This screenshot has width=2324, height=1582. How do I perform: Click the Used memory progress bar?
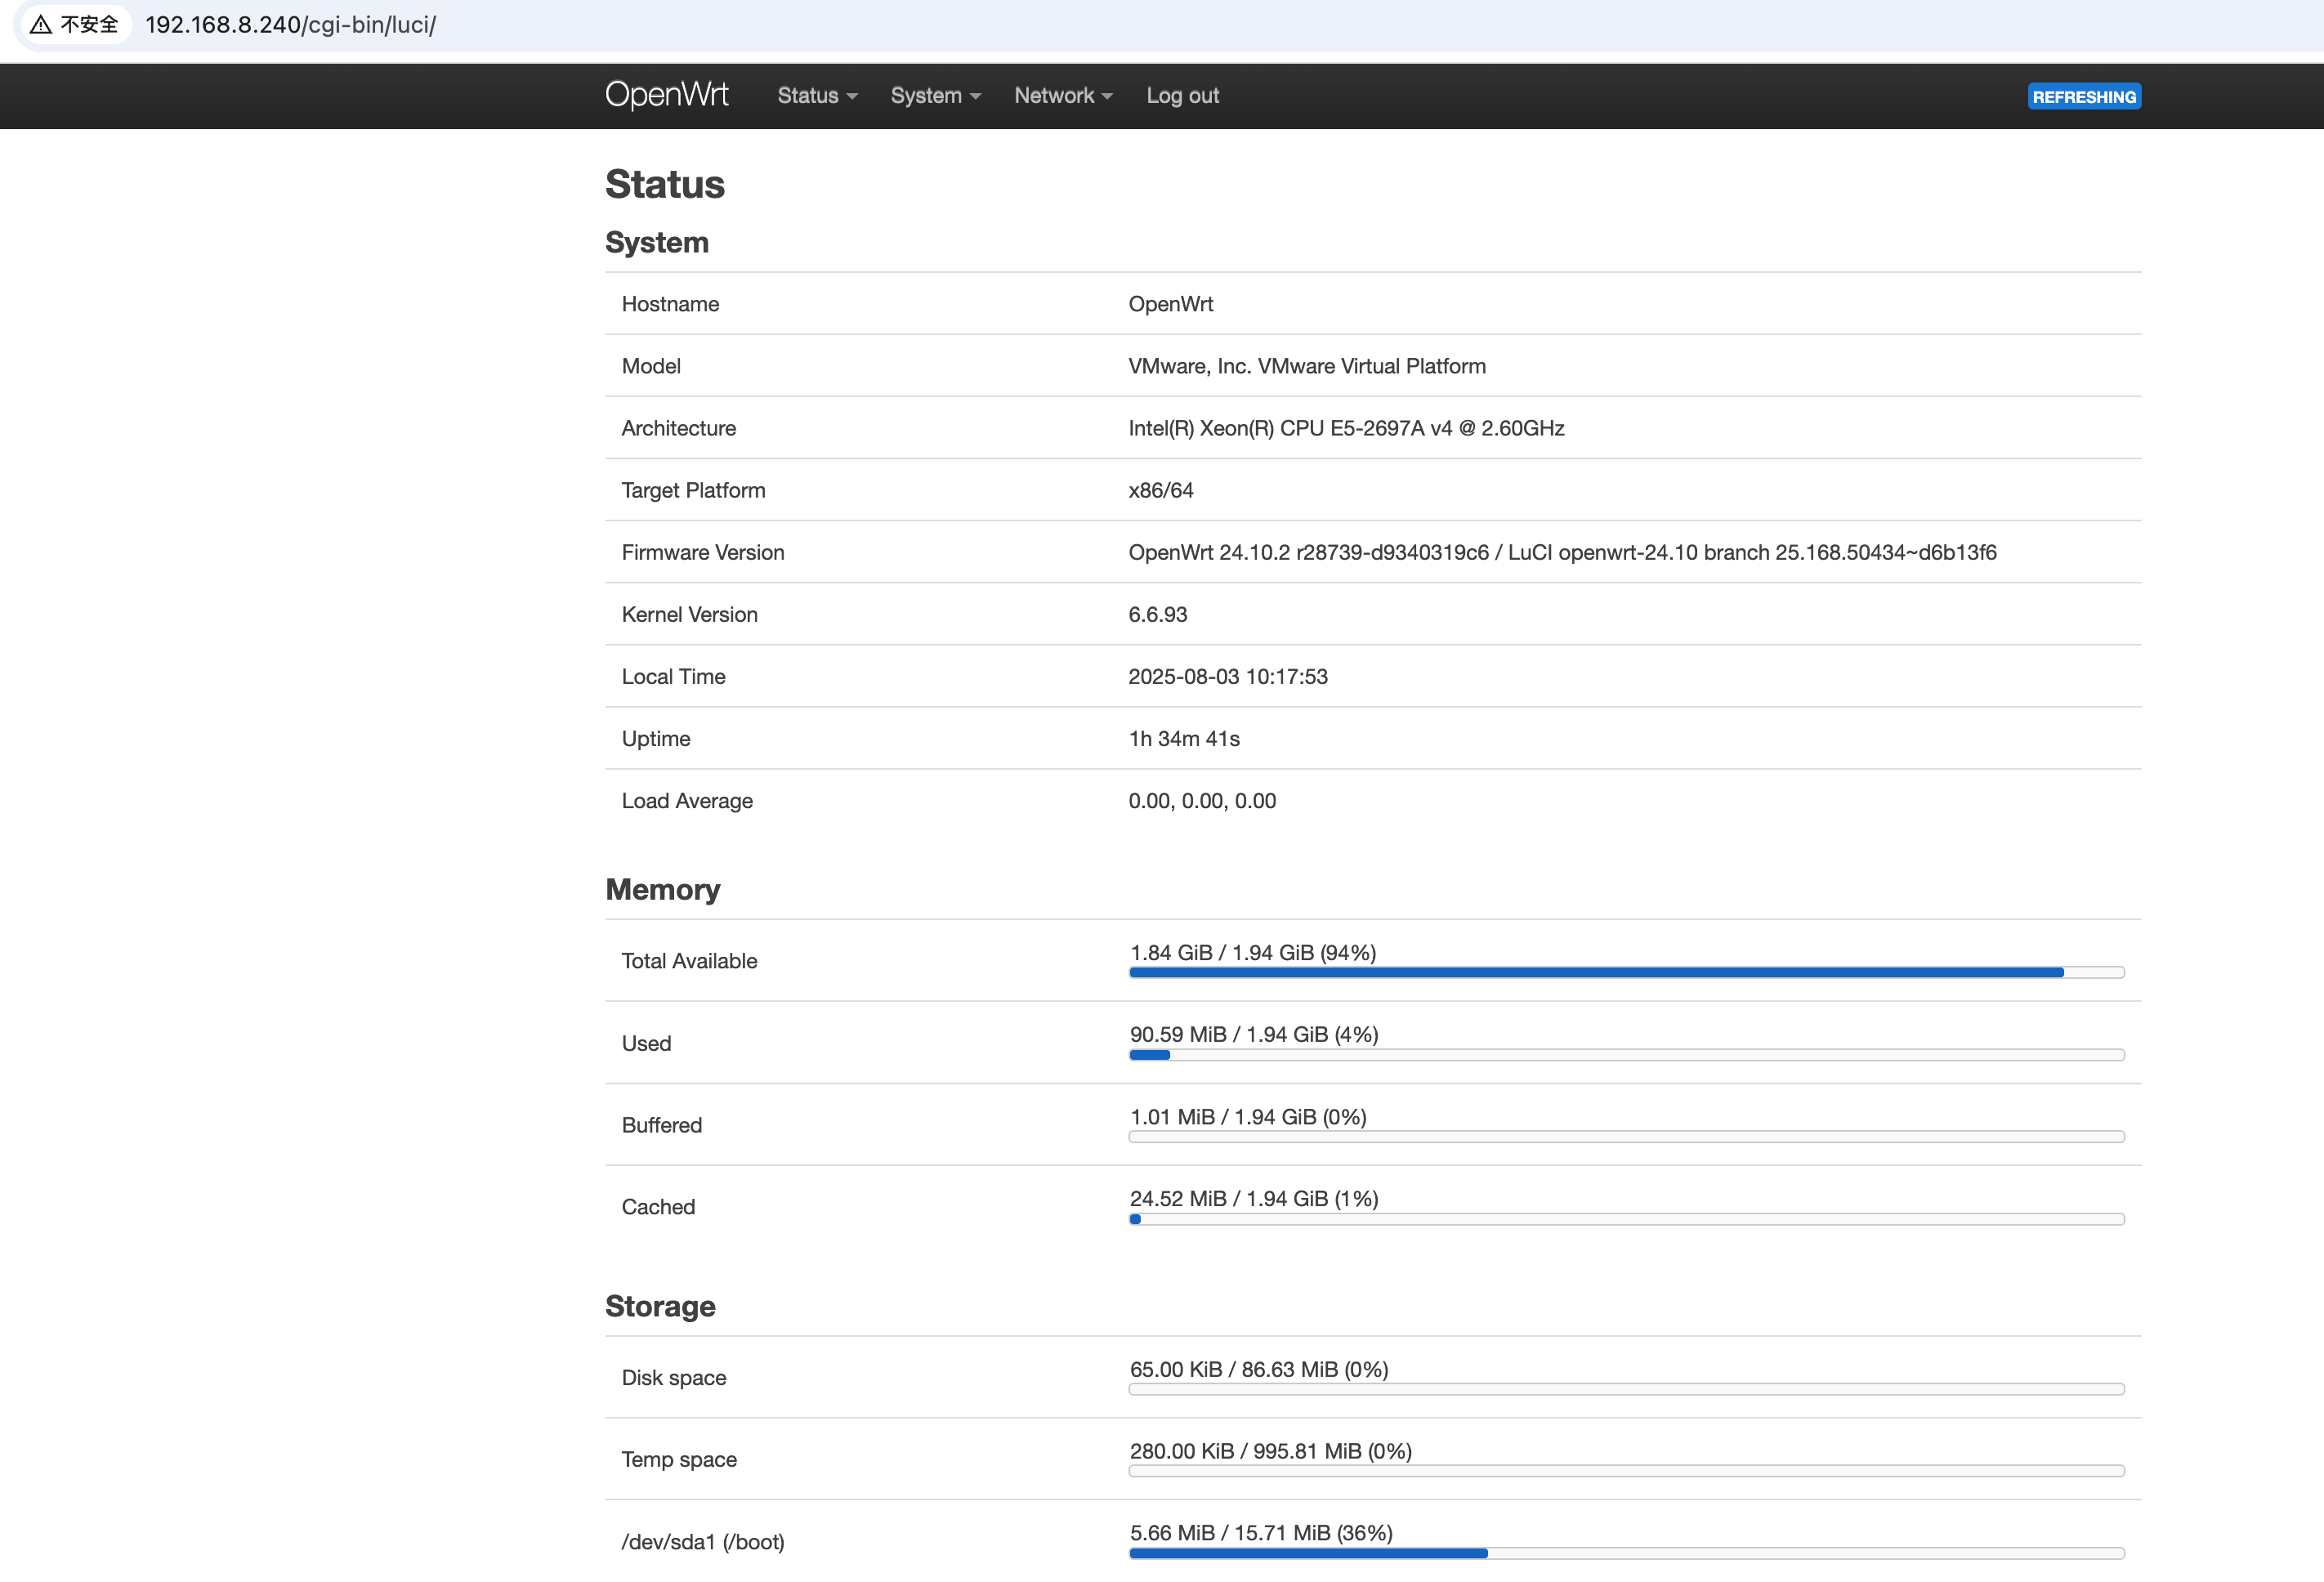click(1626, 1055)
